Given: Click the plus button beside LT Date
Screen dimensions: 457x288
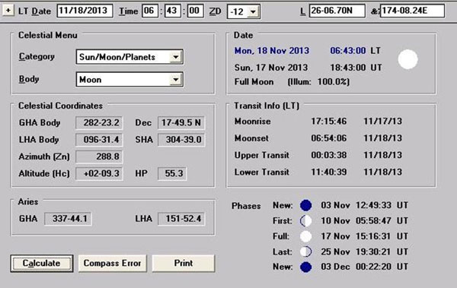Looking at the screenshot, I should tap(8, 11).
